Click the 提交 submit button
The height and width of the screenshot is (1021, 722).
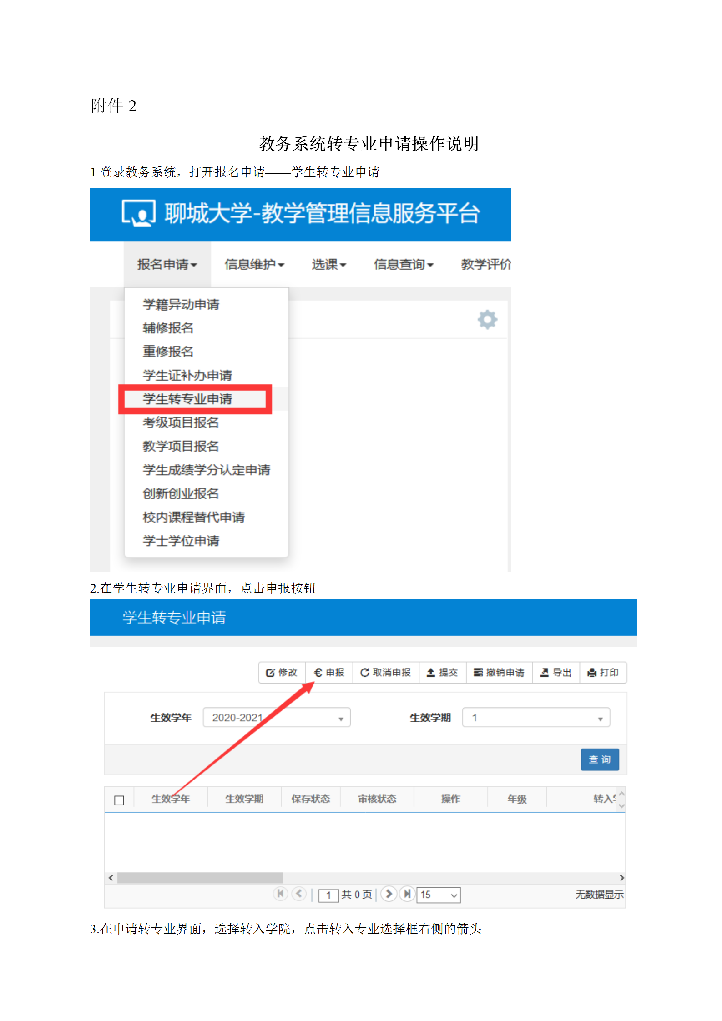tap(442, 672)
